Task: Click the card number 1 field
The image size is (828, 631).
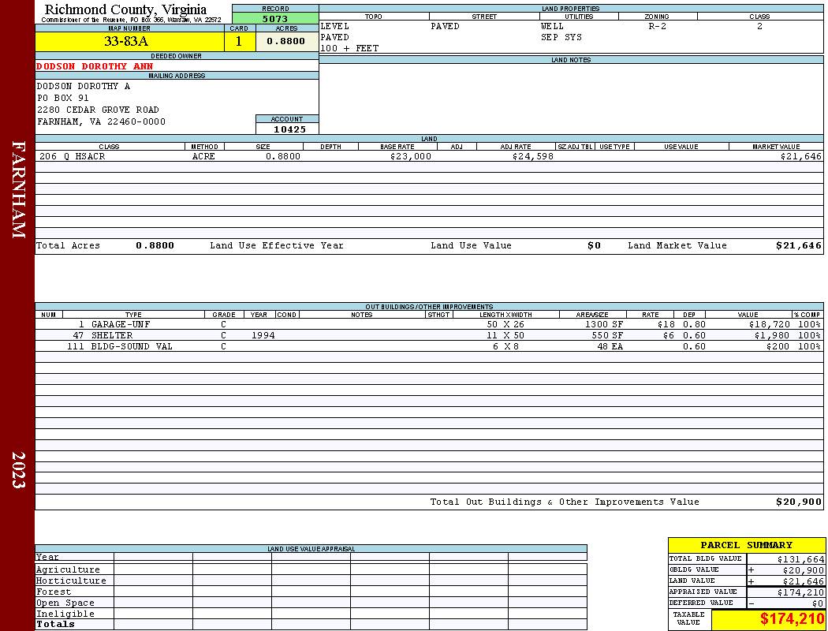Action: tap(239, 41)
